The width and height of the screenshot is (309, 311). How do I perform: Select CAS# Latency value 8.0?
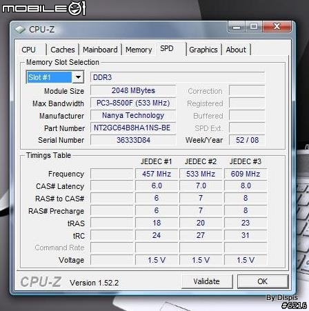click(246, 185)
